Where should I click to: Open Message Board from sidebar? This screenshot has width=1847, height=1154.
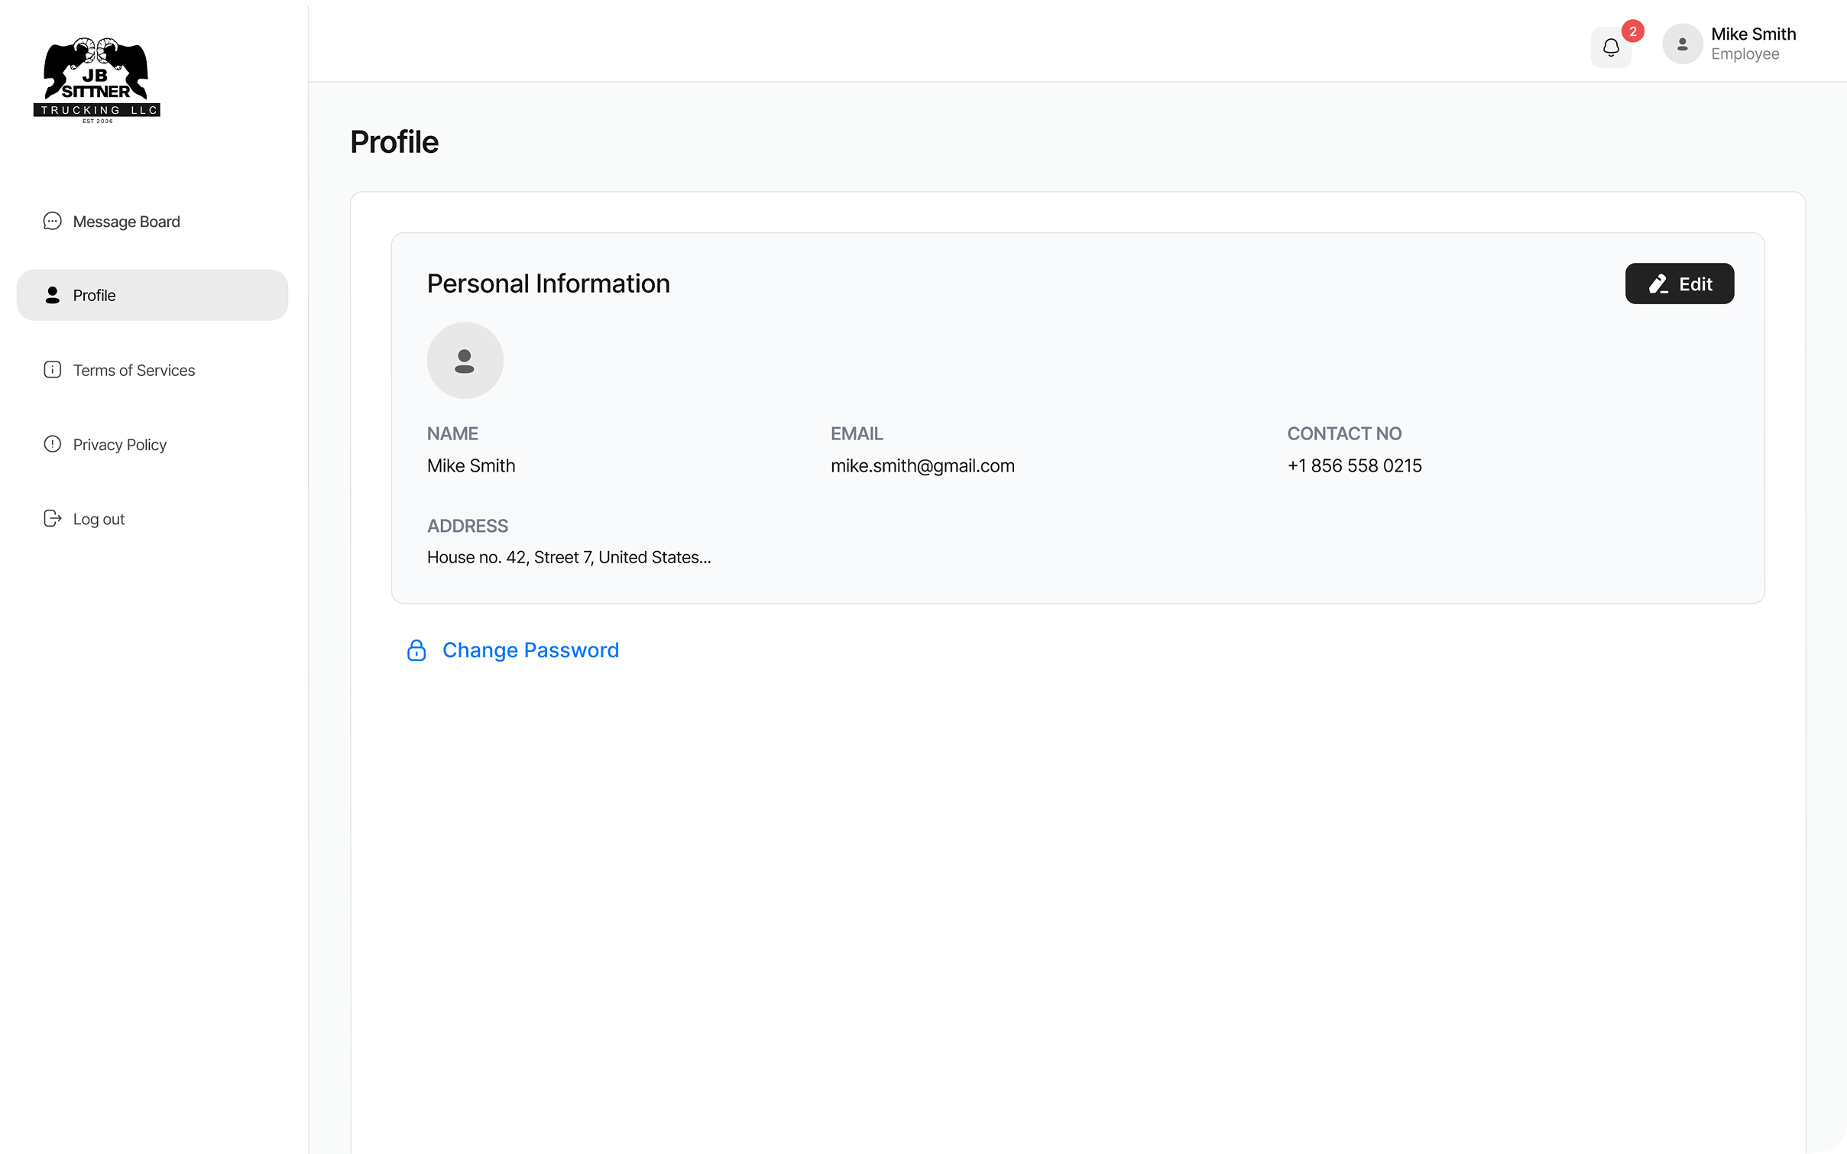point(126,222)
